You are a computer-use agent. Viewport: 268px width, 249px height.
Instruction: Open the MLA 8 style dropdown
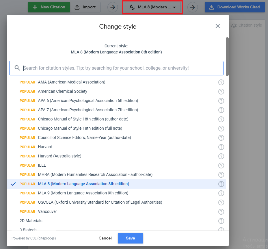(x=152, y=7)
